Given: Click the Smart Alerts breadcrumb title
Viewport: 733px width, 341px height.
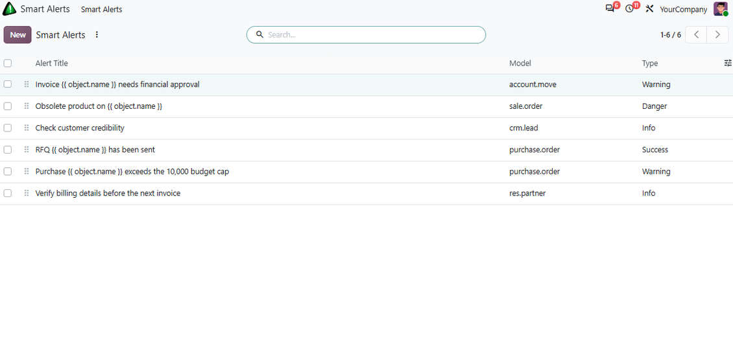Looking at the screenshot, I should (x=61, y=35).
